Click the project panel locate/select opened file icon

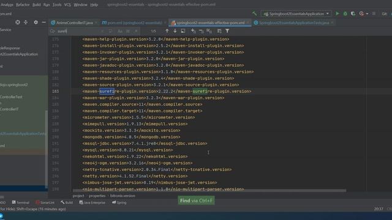[18, 22]
